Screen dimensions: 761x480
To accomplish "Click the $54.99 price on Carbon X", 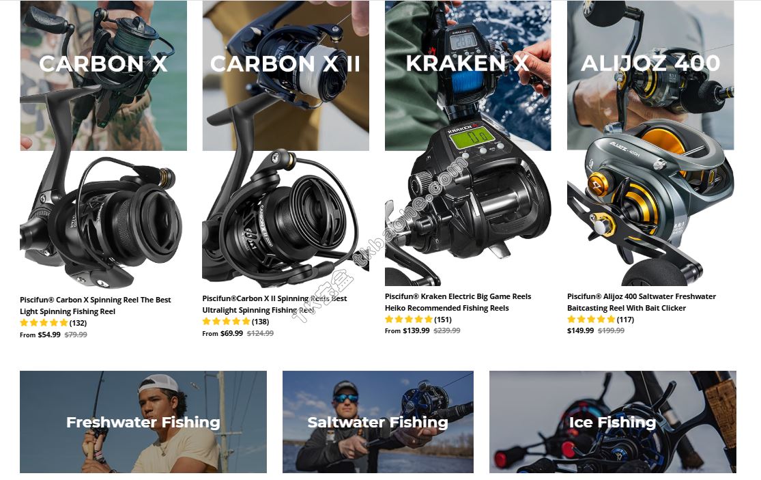I will coord(49,335).
